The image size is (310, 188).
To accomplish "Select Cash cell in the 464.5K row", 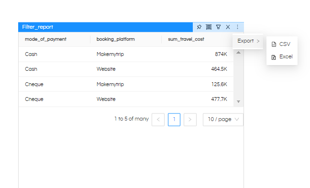I will (31, 69).
